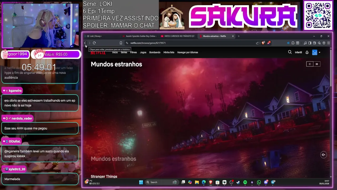
Task: Click the Netflix profile avatar
Action: 315,52
